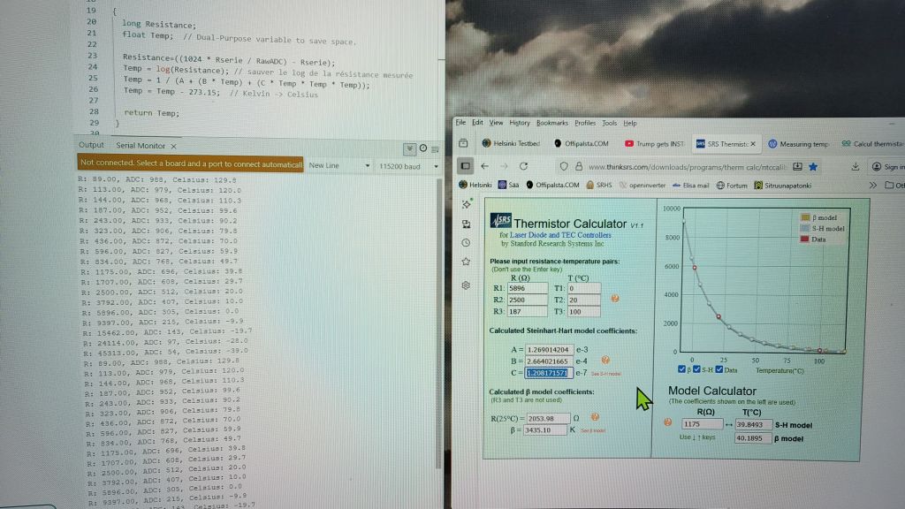Screen dimensions: 905x509
Task: Open the browser downloads icon
Action: (x=855, y=166)
